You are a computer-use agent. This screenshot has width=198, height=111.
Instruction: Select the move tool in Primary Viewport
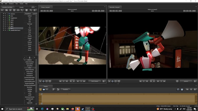(x=43, y=81)
